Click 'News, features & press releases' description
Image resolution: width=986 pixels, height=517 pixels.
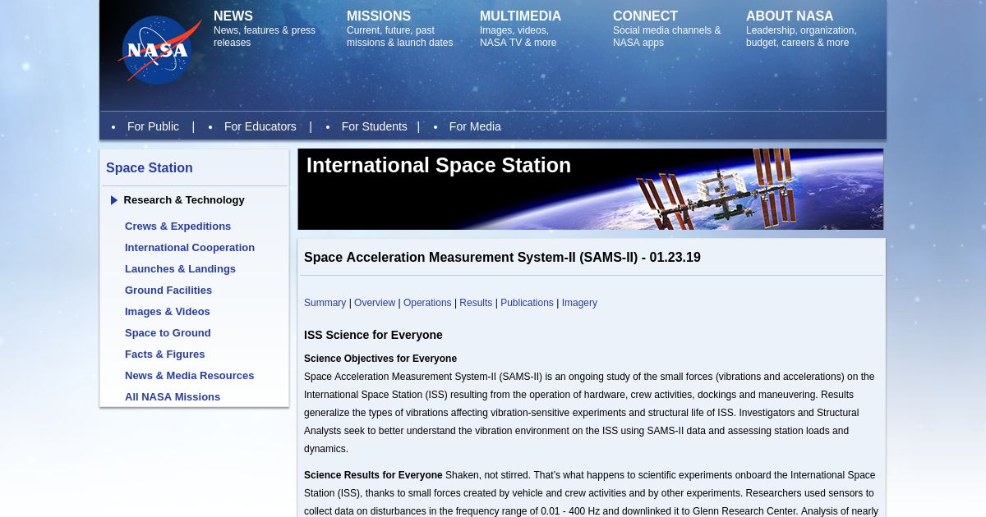tap(265, 37)
